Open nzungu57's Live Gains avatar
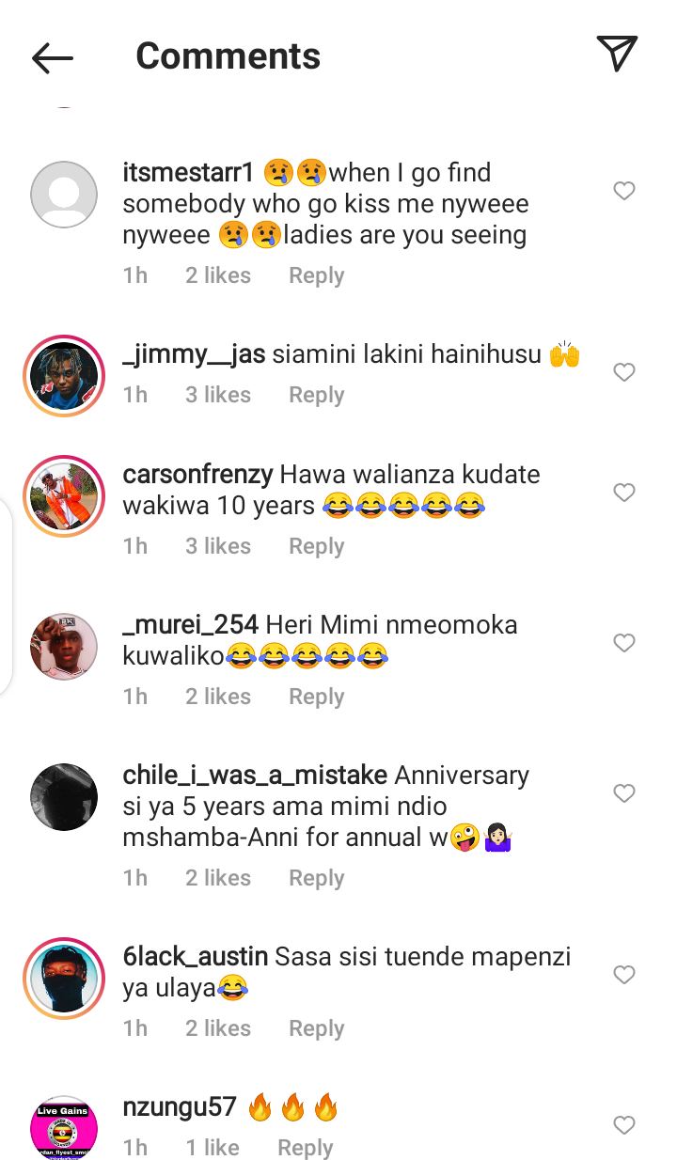The width and height of the screenshot is (677, 1160). click(64, 1128)
